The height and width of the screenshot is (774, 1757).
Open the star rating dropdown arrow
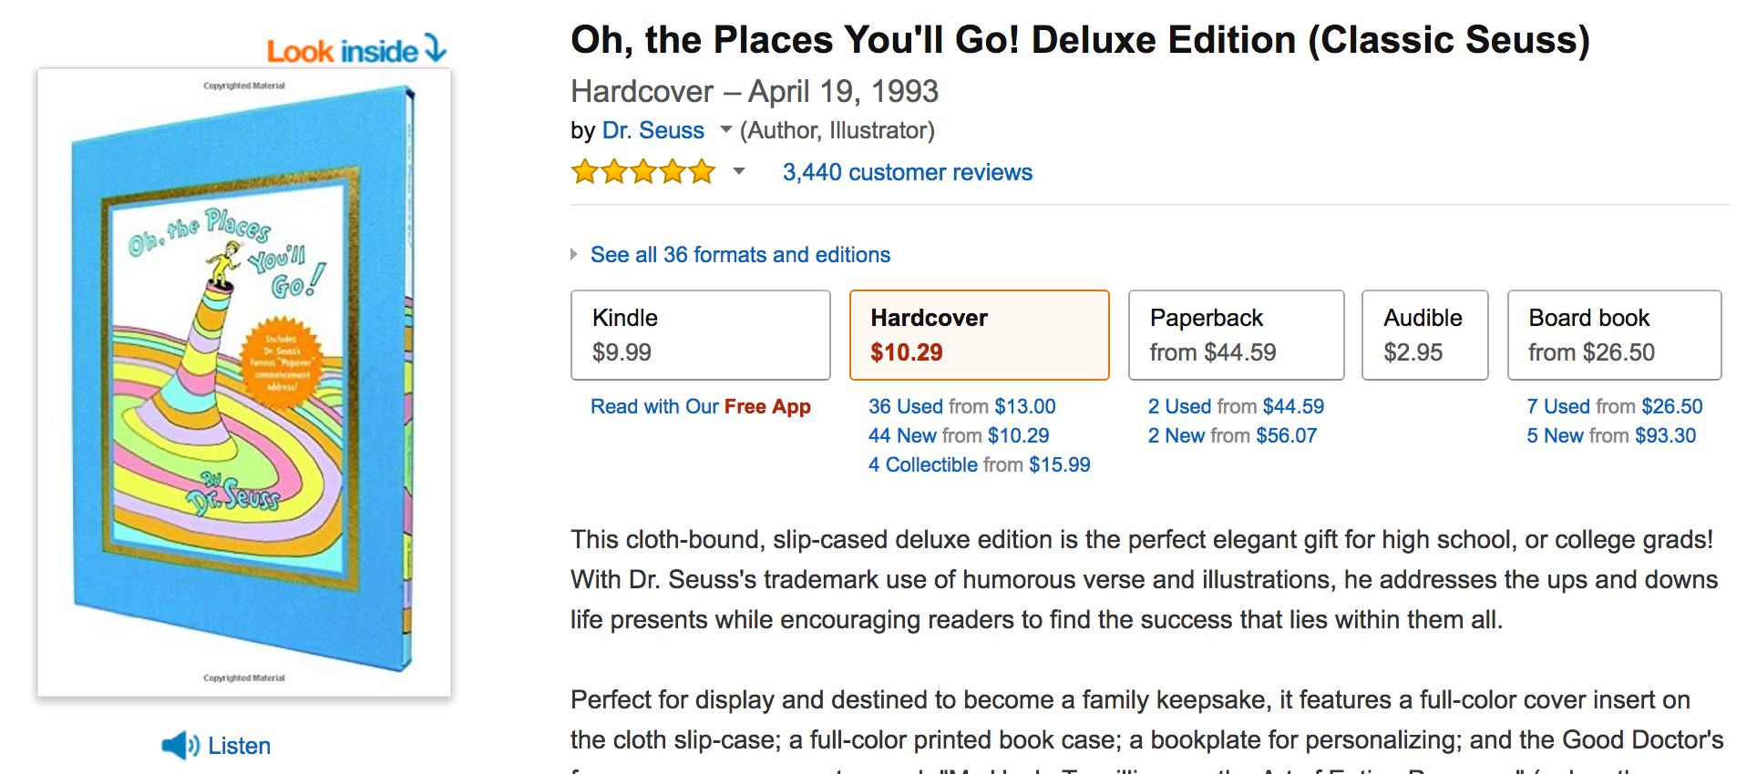point(739,171)
